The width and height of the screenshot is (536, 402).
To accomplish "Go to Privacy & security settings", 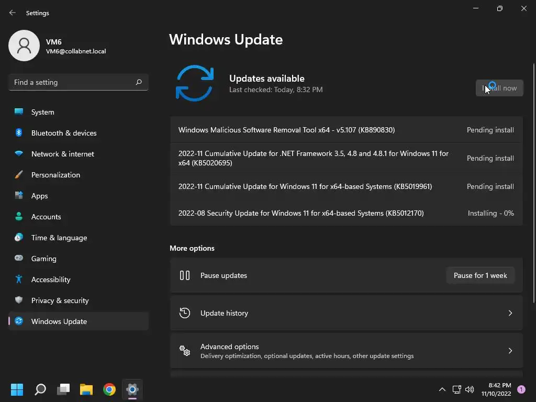I will (79, 300).
